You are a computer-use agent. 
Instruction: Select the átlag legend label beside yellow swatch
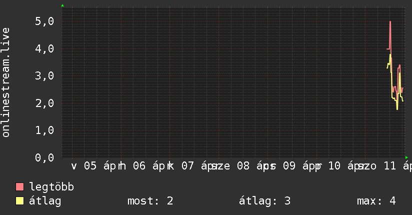pos(45,201)
